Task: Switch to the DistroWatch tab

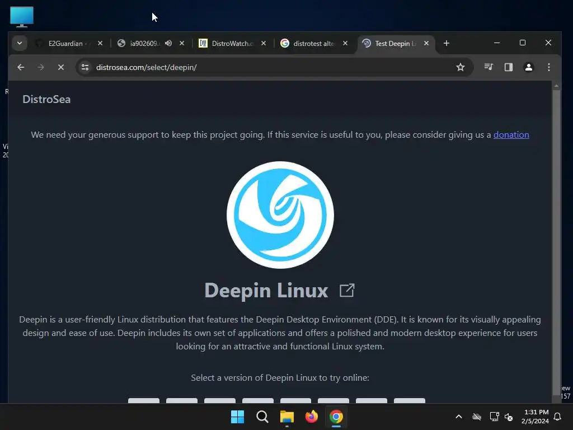Action: click(x=232, y=43)
